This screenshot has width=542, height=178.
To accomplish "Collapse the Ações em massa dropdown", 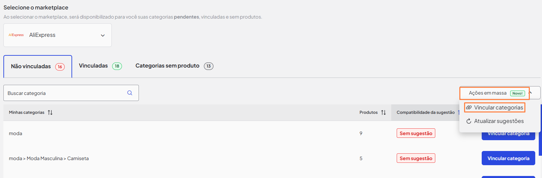I will coord(530,93).
